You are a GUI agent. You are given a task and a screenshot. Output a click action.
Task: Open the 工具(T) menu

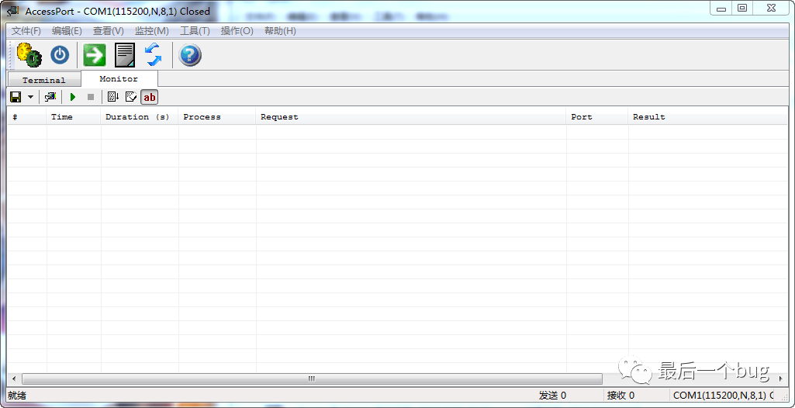coord(195,31)
